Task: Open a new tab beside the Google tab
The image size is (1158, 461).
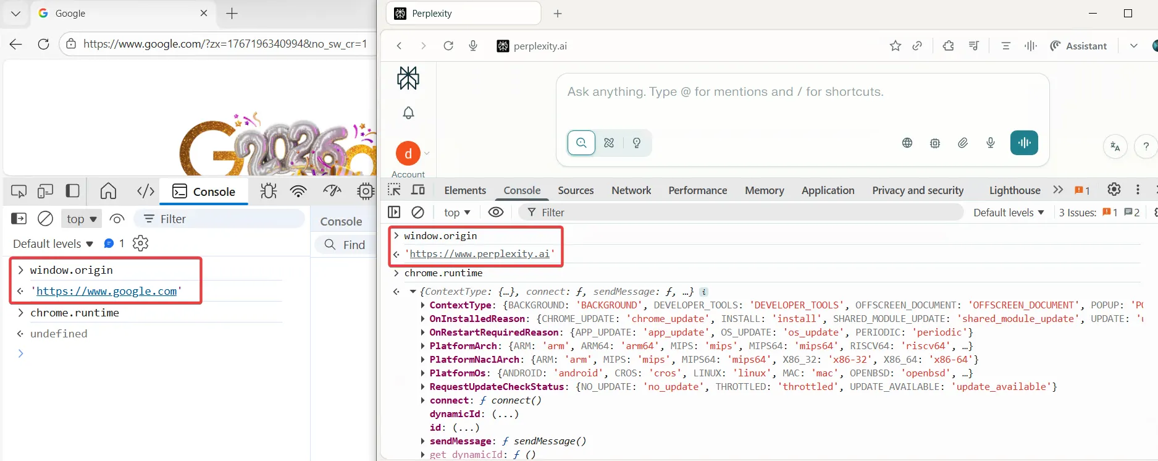Action: click(232, 14)
